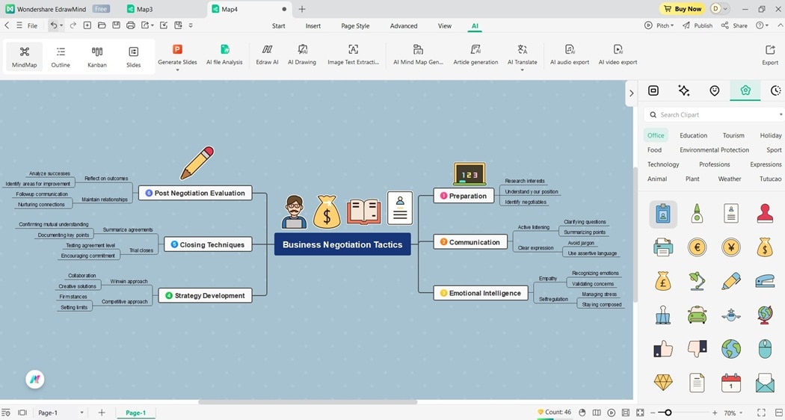785x420 pixels.
Task: Switch to Outline view mode
Action: [61, 57]
